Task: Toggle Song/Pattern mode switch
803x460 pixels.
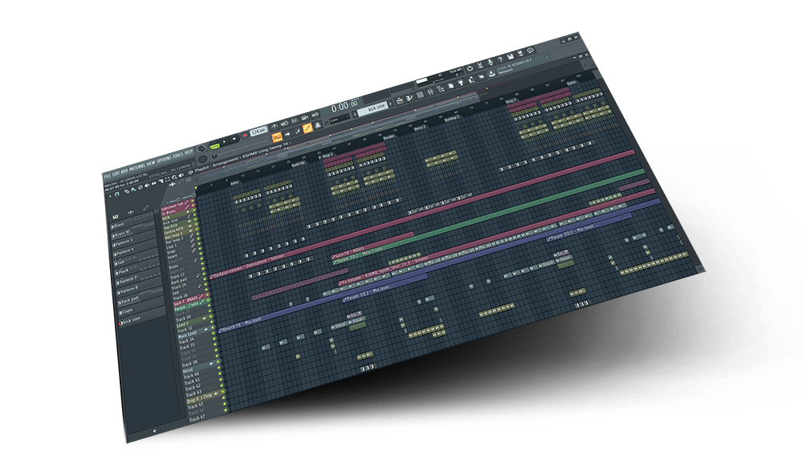Action: coord(214,146)
